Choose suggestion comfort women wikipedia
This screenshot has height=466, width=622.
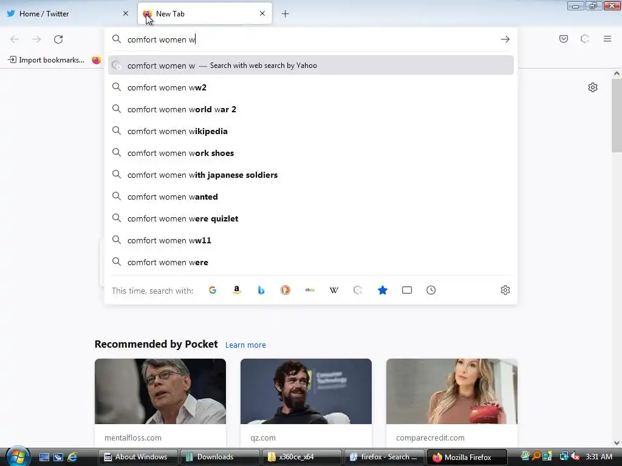coord(310,131)
